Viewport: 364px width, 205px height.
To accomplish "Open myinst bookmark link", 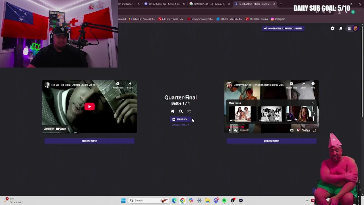I will click(200, 19).
